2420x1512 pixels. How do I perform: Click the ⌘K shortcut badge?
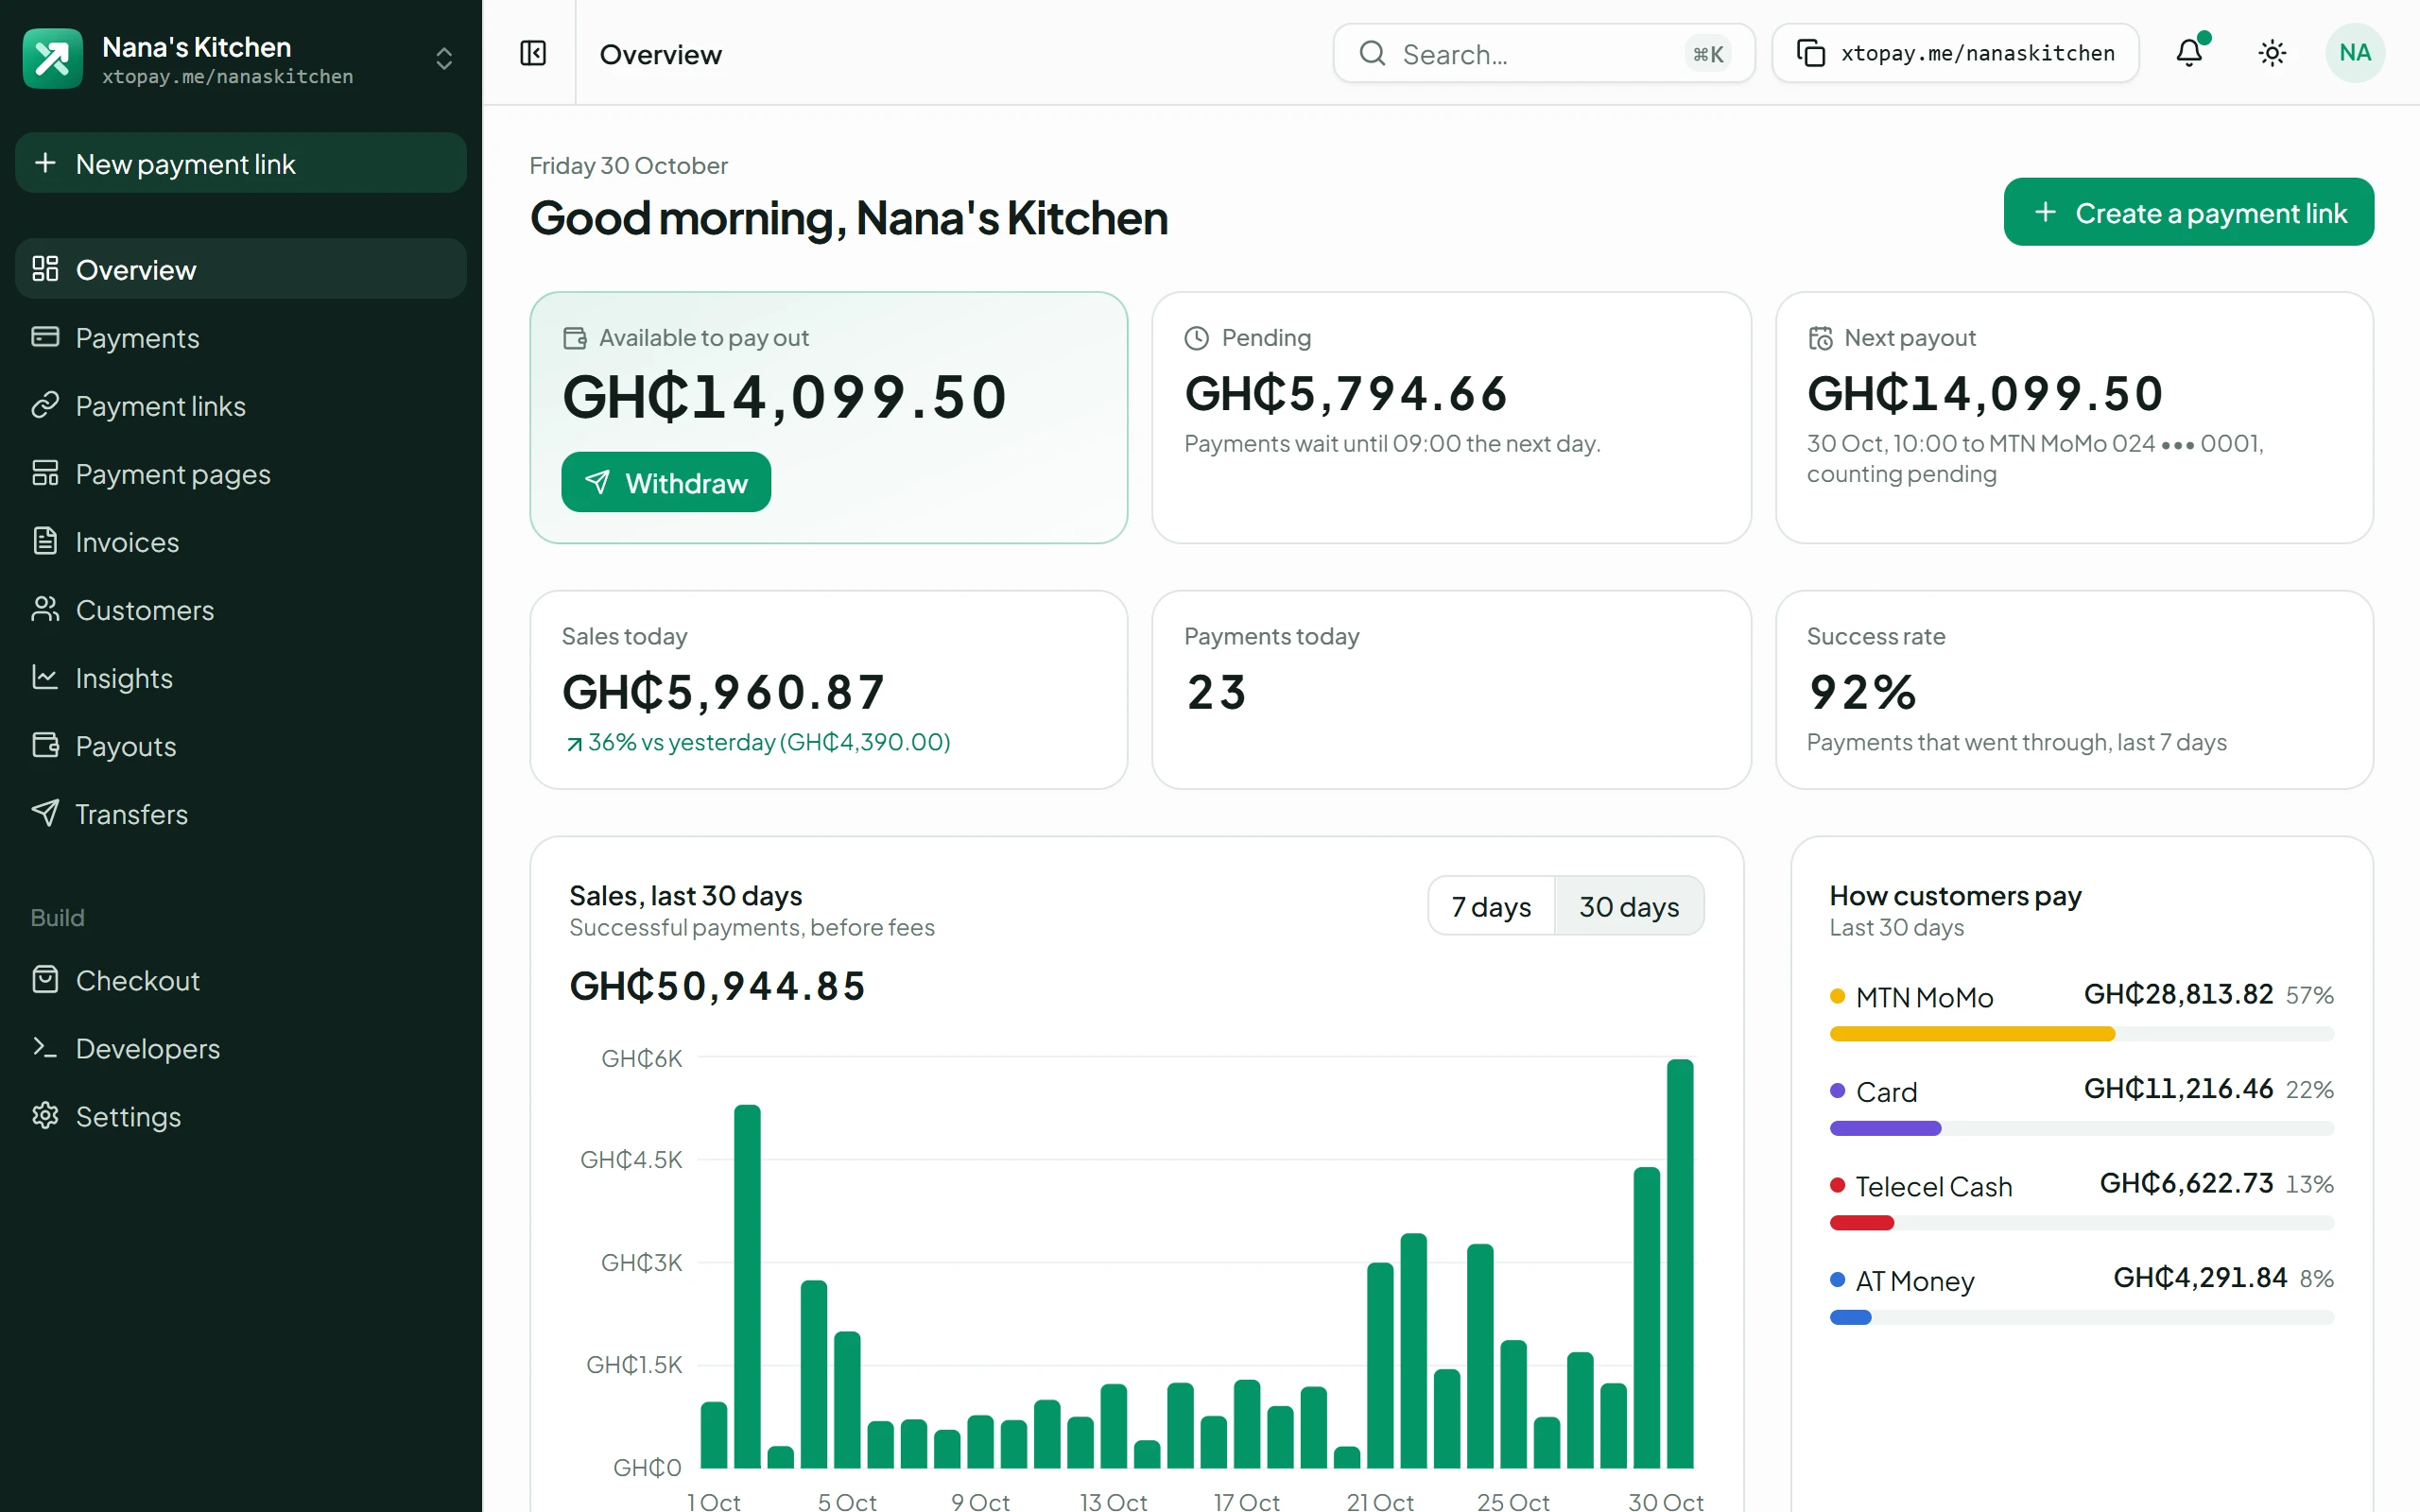[1708, 54]
